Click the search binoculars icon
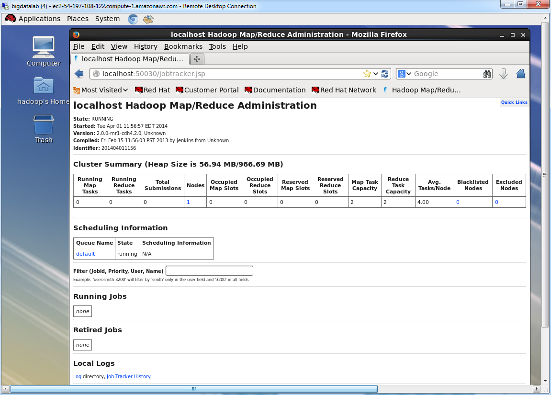The image size is (551, 395). tap(487, 74)
